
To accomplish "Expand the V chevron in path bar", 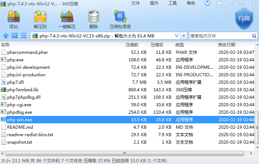I will (176, 36).
